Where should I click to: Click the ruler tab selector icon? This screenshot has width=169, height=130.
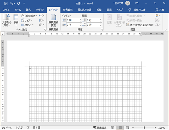(x=3, y=34)
